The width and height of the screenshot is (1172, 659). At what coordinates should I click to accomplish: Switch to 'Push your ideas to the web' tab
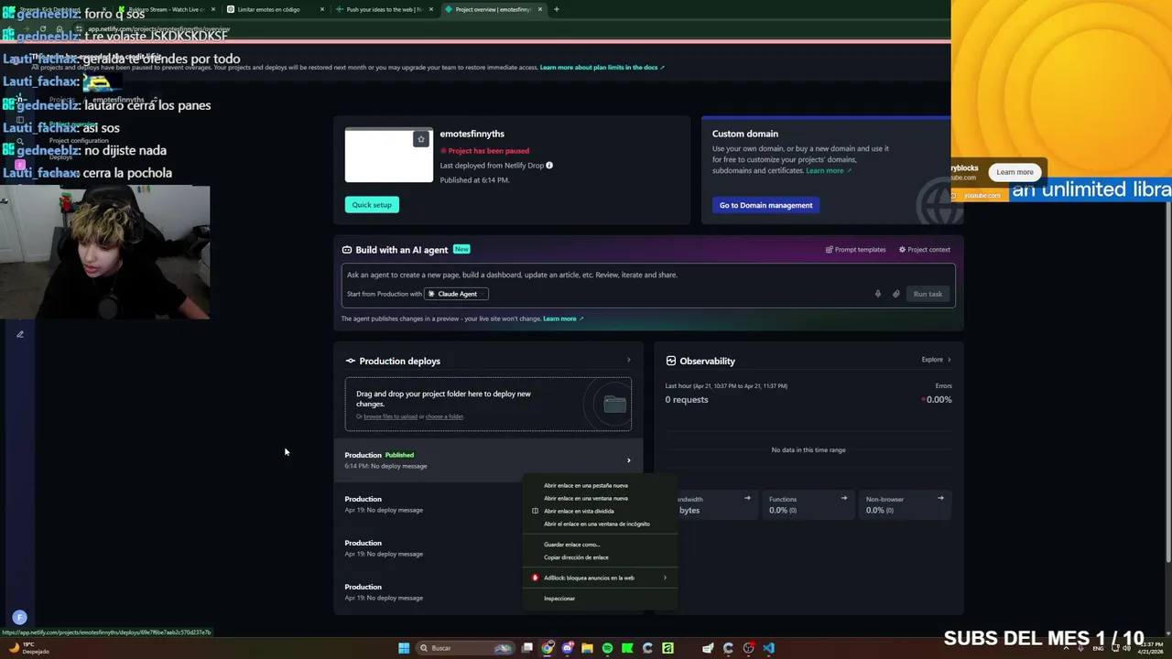click(x=385, y=9)
